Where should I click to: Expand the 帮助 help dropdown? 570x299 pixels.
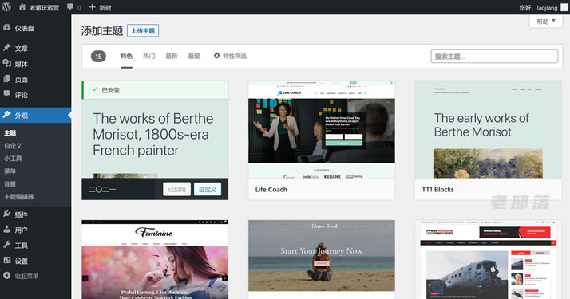[x=546, y=22]
